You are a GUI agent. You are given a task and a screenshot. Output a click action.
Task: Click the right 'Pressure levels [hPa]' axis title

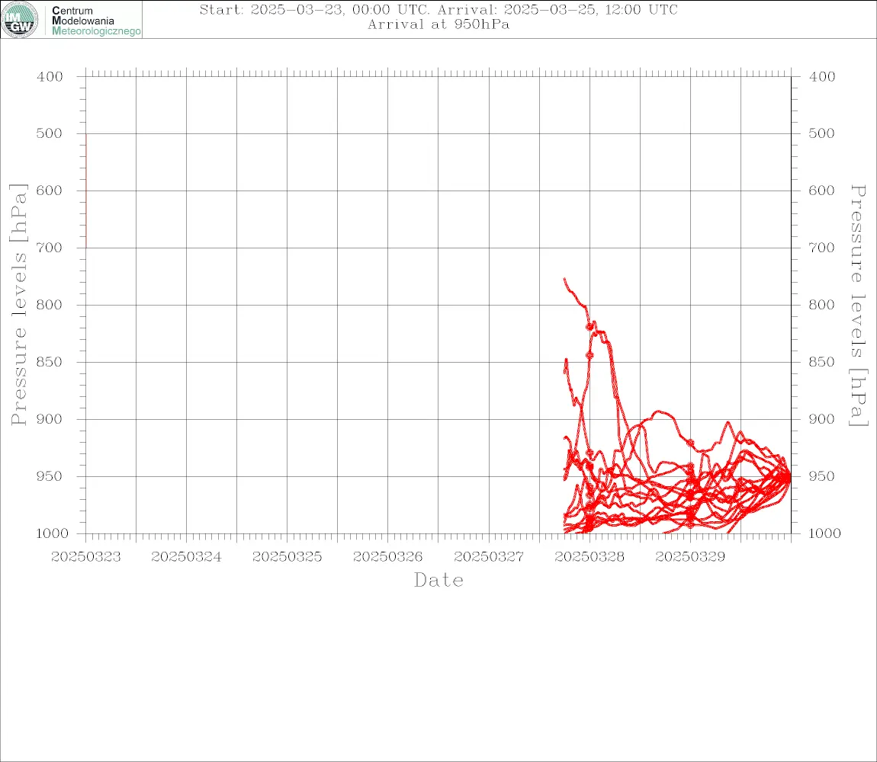pos(859,306)
